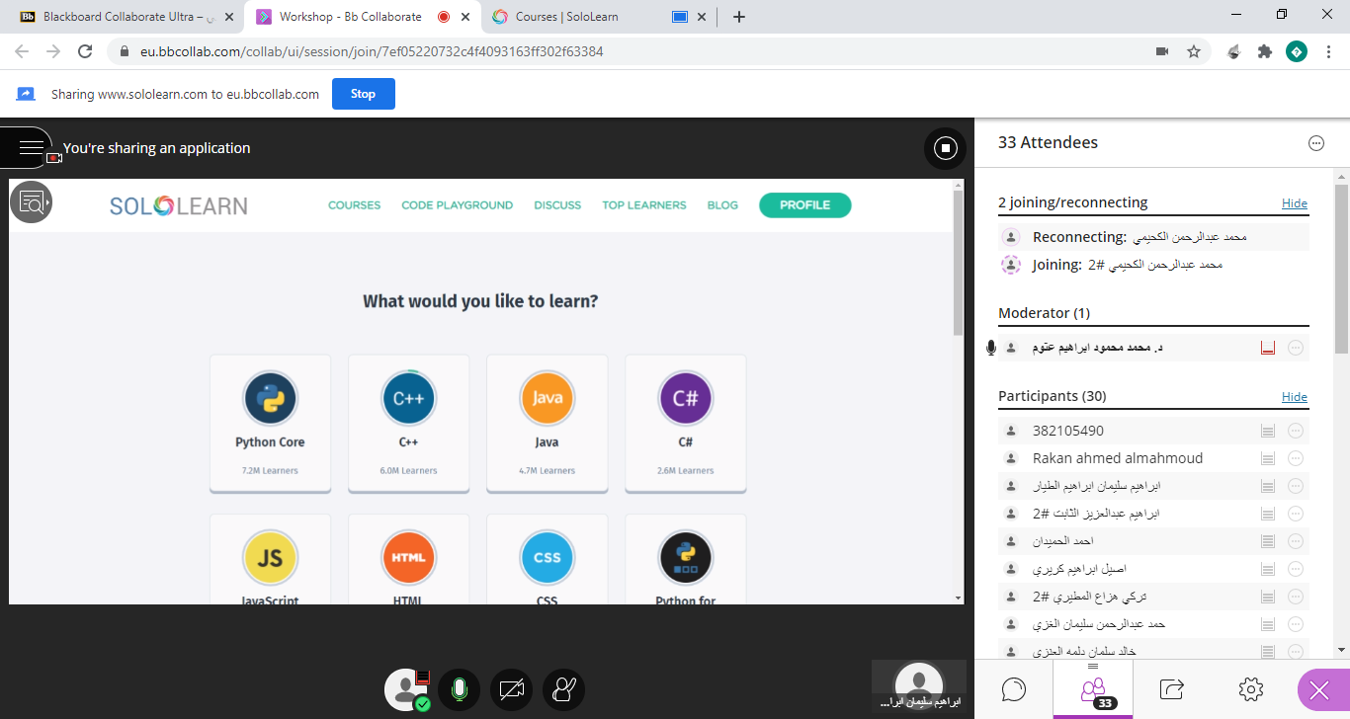Viewport: 1350px width, 719px height.
Task: Hide the joining/reconnecting list
Action: (x=1295, y=203)
